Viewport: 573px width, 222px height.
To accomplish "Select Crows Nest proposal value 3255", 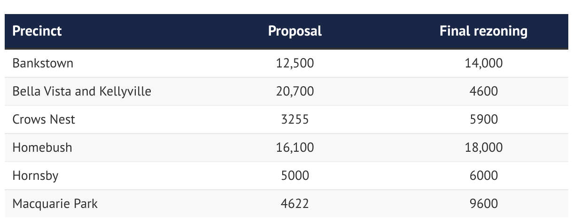I will [x=295, y=119].
